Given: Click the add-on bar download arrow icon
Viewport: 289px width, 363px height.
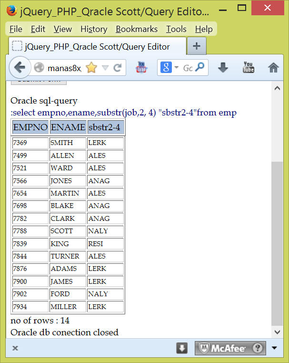Looking at the screenshot, I should (x=182, y=348).
